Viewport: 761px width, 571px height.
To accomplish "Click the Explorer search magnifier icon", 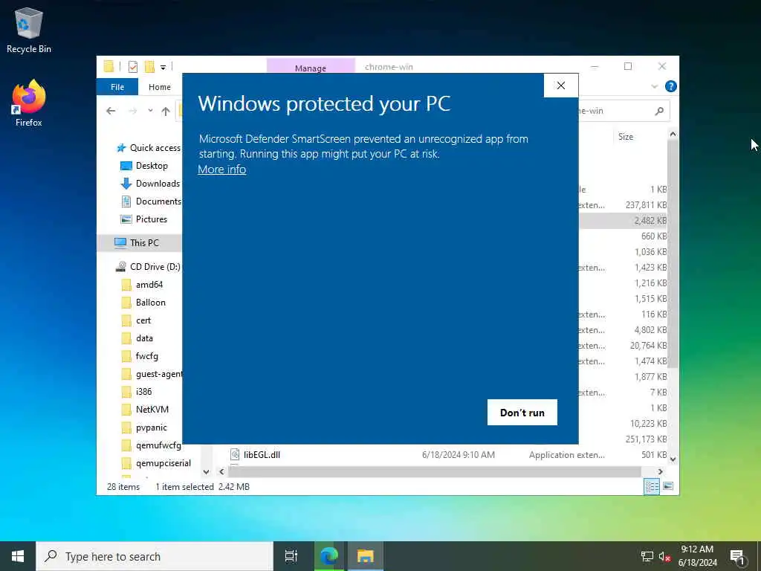I will coord(658,112).
